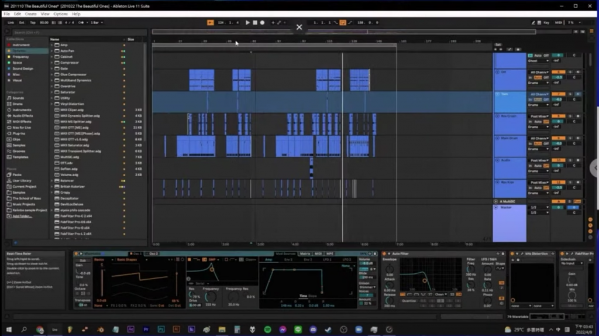Toggle the metronome icon beside 1 Bar
Viewport: 599px width, 336px height.
(81, 23)
